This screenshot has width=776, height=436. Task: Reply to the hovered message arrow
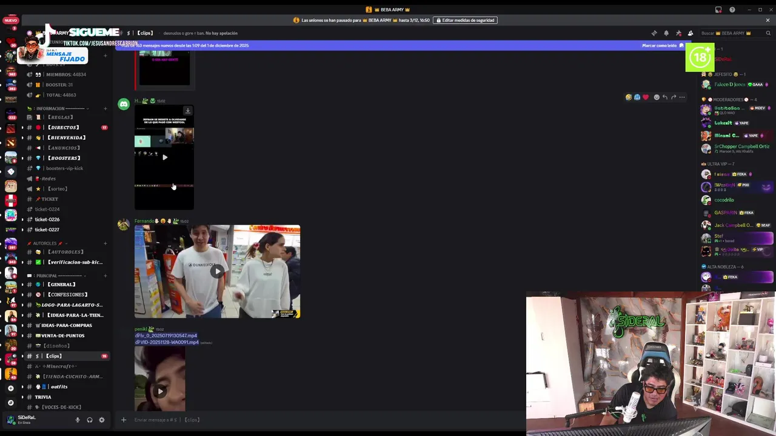pyautogui.click(x=665, y=97)
